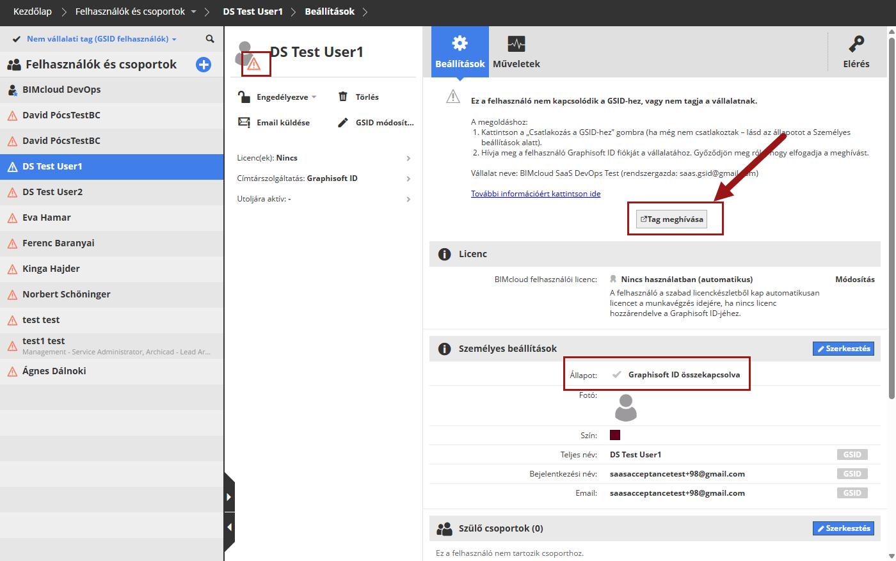Click the warning triangle in the message box
The width and height of the screenshot is (896, 561).
click(x=453, y=97)
